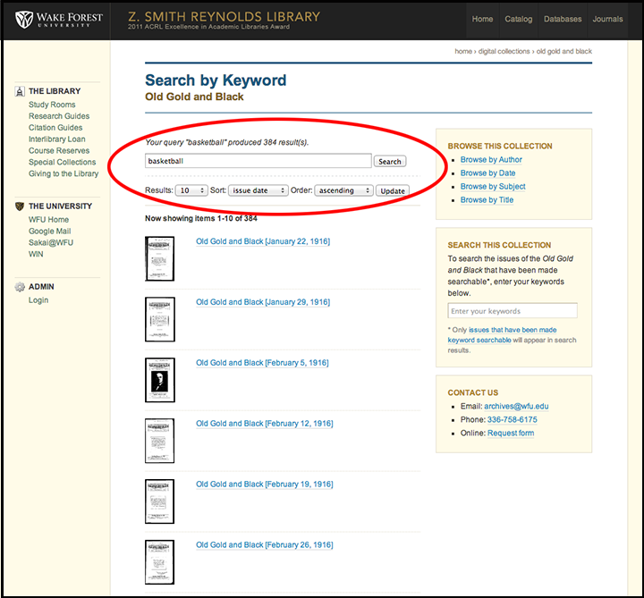Click the Login link under ADMIN

(38, 300)
